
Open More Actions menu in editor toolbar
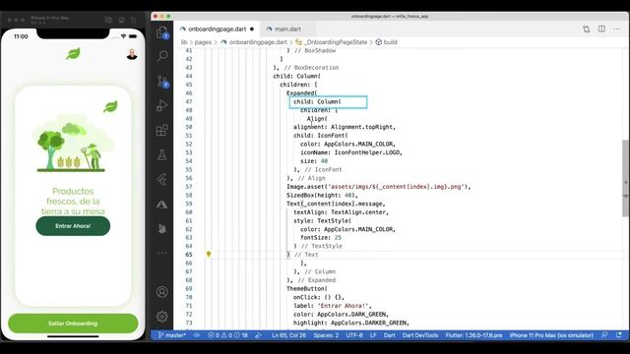(617, 29)
